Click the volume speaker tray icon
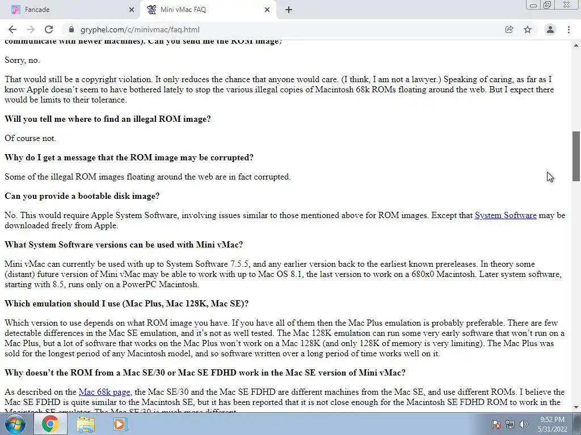The width and height of the screenshot is (581, 435). [x=524, y=424]
